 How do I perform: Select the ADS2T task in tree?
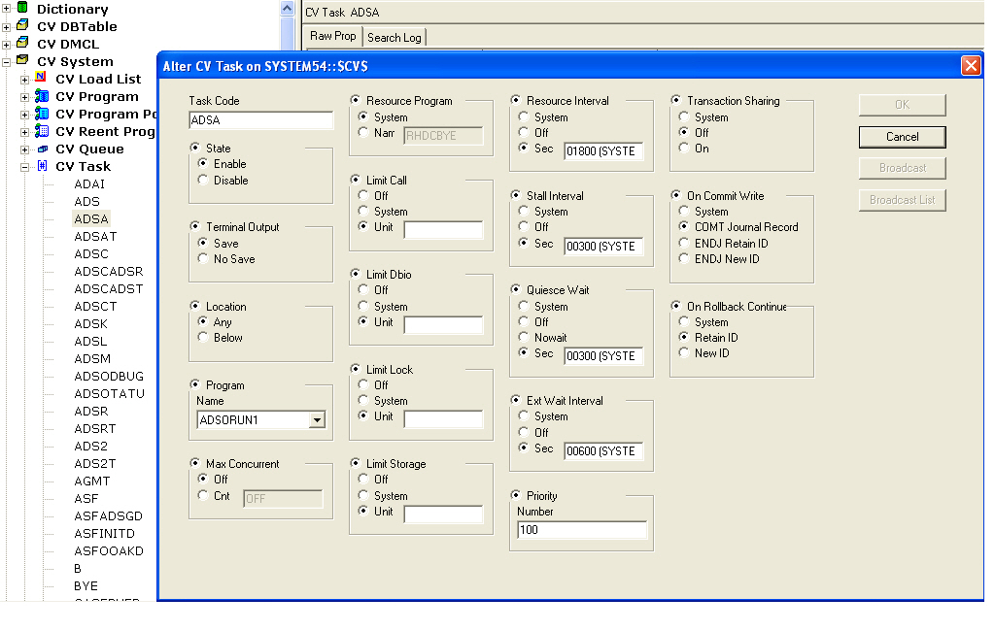pyautogui.click(x=94, y=464)
